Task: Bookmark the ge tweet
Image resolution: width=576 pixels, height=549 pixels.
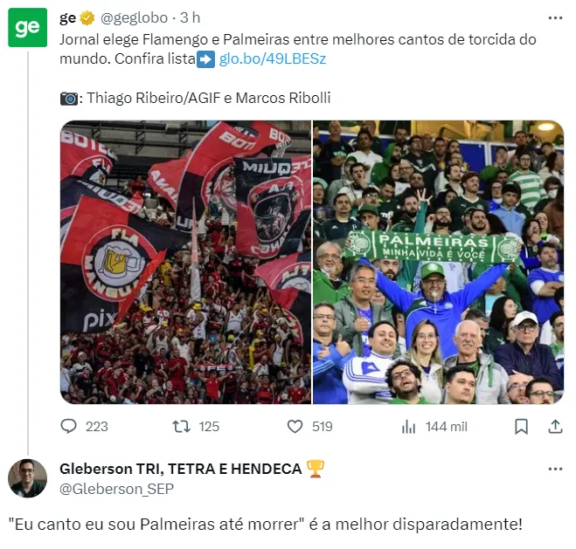Action: point(521,427)
